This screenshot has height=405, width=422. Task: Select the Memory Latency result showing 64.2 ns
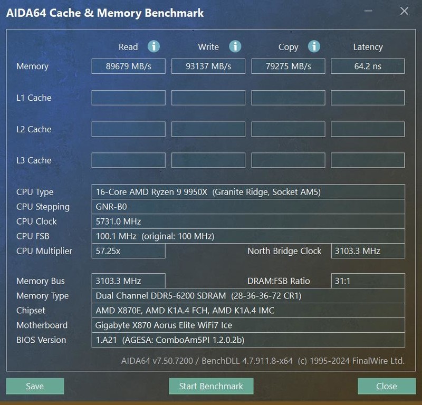point(368,66)
